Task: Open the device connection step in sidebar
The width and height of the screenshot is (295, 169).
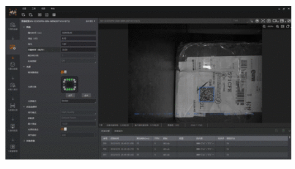Action: 13,26
